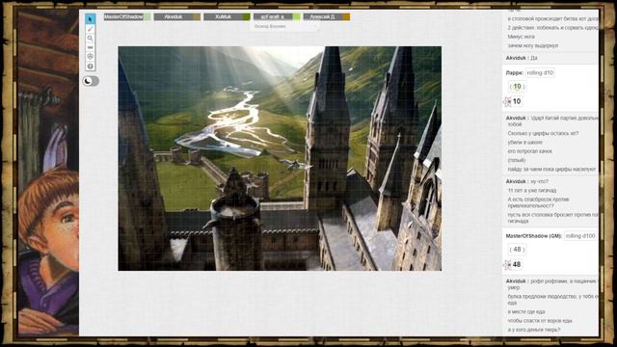Screen dimensions: 617x347
Task: Click the 'rolling d10' formula box
Action: pyautogui.click(x=540, y=73)
